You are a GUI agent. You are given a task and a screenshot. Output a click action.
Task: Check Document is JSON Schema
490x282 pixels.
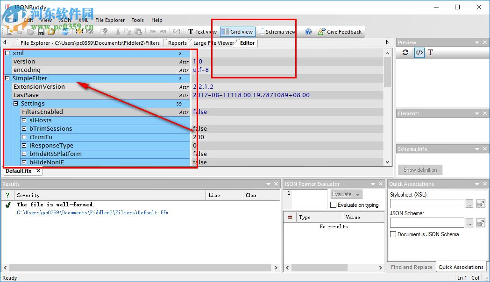(393, 234)
